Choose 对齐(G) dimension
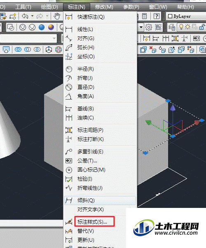Viewport: 206px width, 248px height. pyautogui.click(x=100, y=38)
